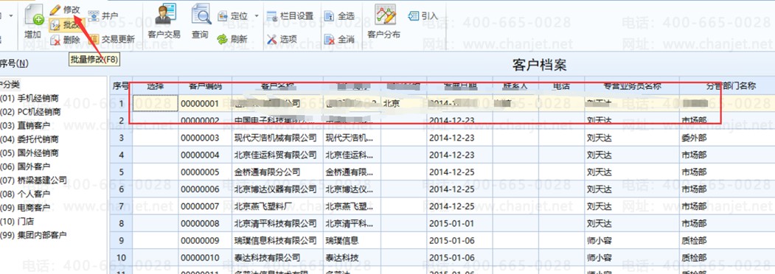Click the 定位 locate icon
Screen dimensions: 775x274
223,16
